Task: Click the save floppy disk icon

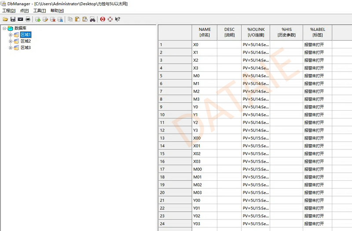Action: pos(13,19)
